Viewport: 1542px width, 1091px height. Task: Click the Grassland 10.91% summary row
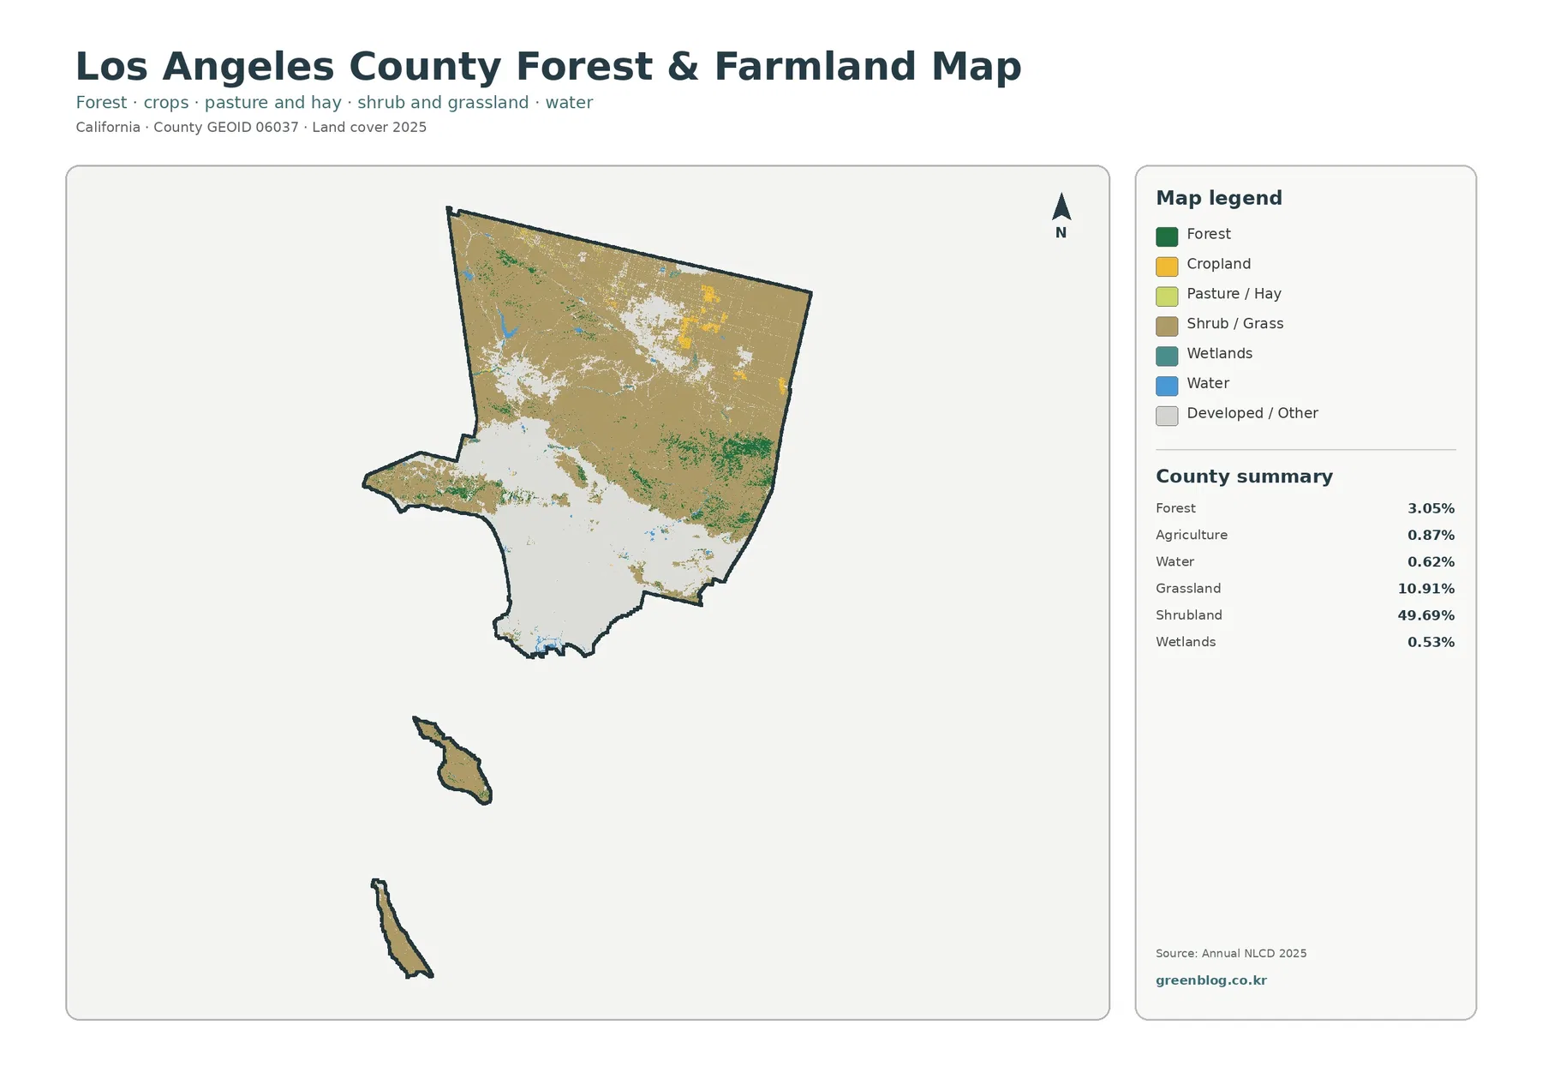[1305, 589]
